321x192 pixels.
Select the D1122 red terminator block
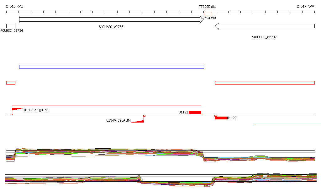[x=221, y=118]
